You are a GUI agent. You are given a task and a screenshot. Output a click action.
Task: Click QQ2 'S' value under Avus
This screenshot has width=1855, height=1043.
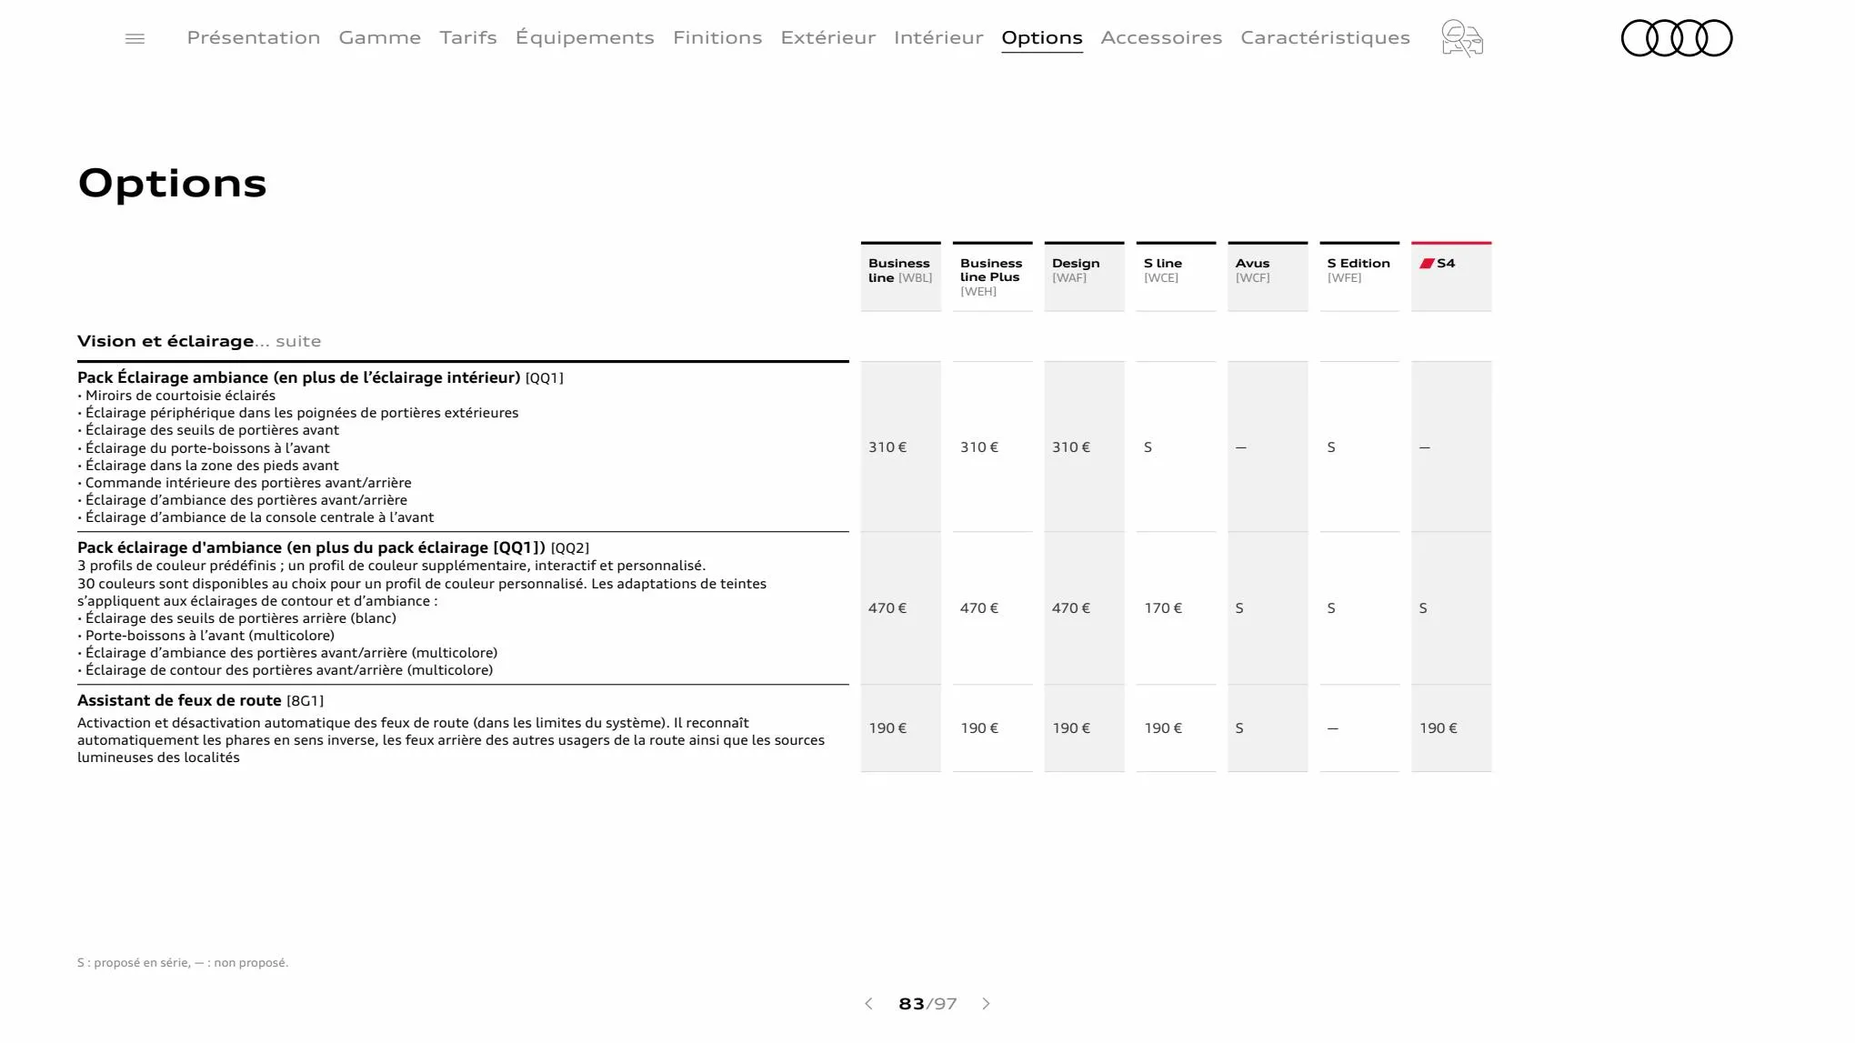click(x=1239, y=608)
